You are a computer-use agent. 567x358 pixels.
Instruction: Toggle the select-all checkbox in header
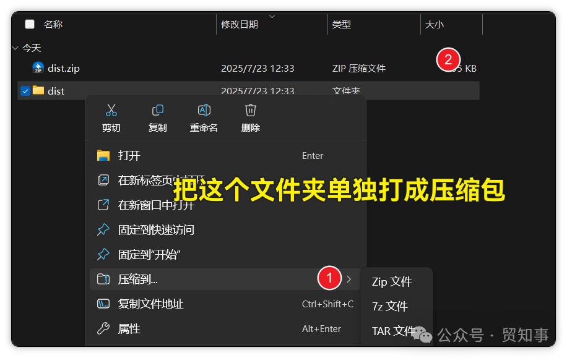pos(29,23)
